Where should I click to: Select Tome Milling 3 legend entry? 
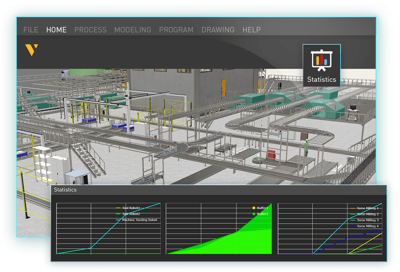click(x=368, y=220)
